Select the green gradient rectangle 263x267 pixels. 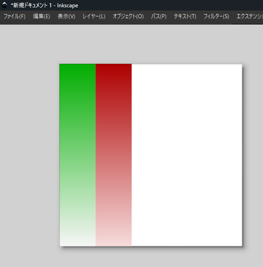[x=78, y=155]
